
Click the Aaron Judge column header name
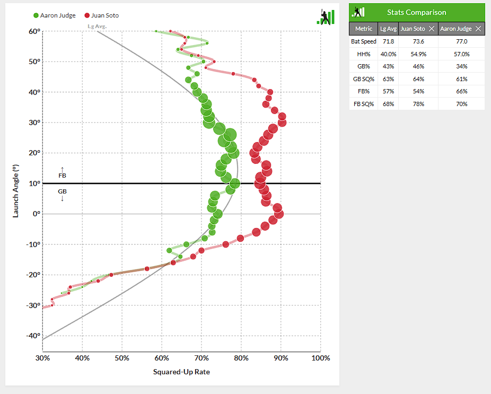click(x=457, y=29)
